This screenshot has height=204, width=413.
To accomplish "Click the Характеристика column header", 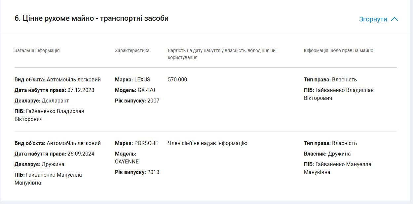I will pos(132,50).
